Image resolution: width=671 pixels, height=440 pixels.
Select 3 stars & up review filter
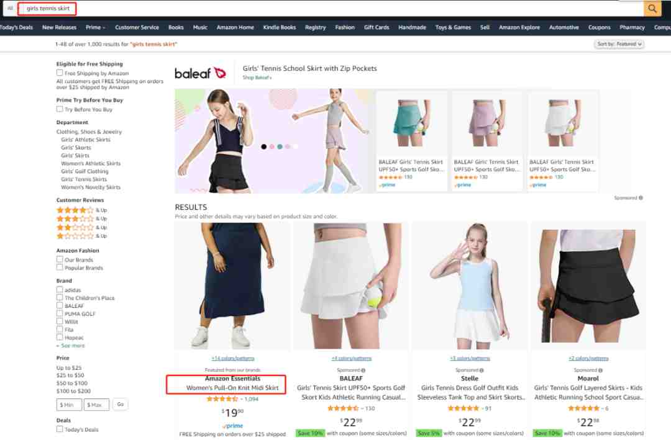point(82,218)
